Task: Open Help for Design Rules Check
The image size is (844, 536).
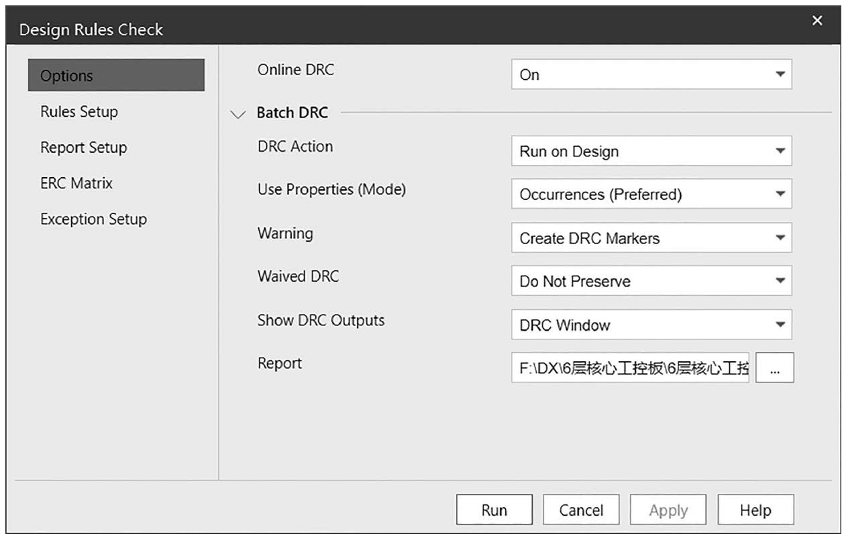Action: (x=755, y=510)
